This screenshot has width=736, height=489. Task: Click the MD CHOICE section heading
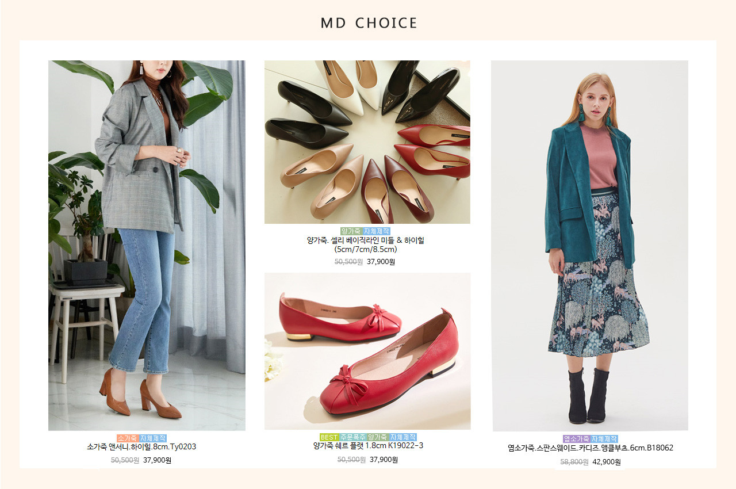click(369, 23)
